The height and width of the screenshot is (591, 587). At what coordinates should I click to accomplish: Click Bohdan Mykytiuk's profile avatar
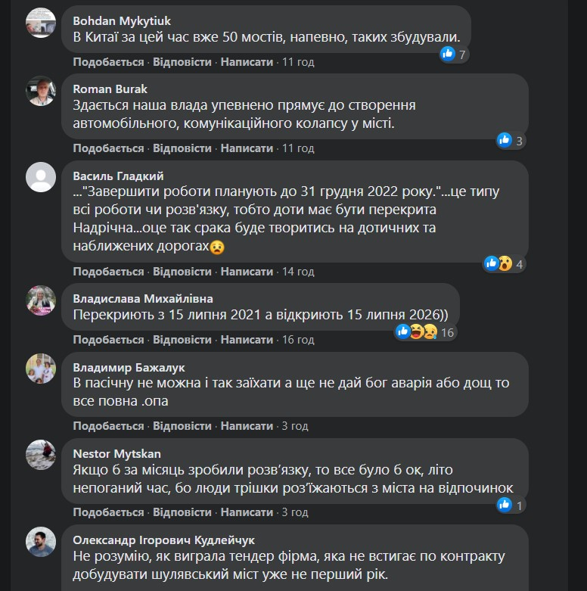41,23
